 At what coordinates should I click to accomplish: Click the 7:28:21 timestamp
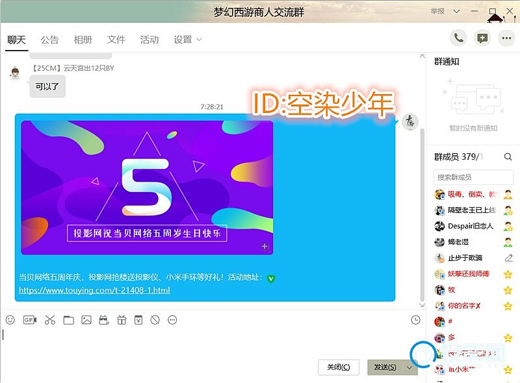click(212, 106)
